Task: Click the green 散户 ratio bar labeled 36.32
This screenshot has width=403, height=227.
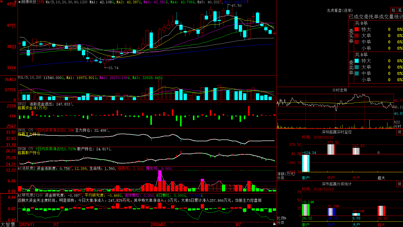Action: tap(306, 210)
